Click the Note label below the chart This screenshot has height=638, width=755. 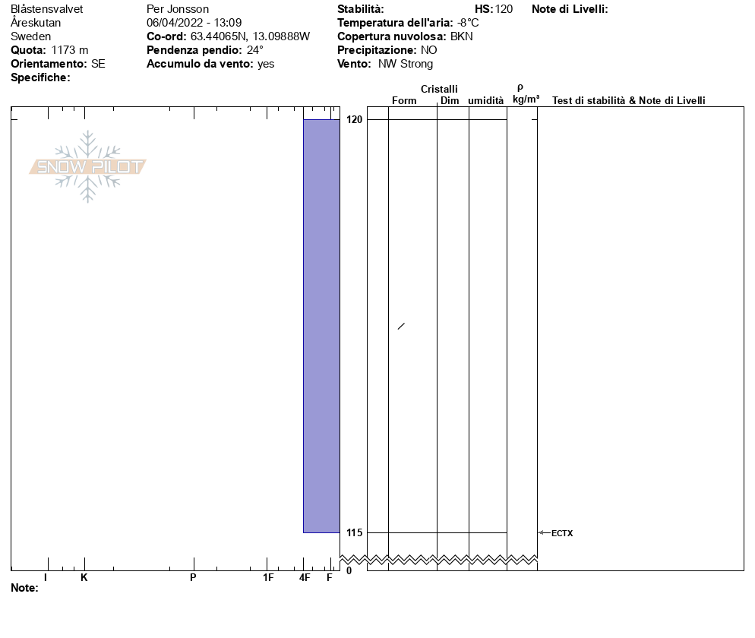pyautogui.click(x=24, y=588)
